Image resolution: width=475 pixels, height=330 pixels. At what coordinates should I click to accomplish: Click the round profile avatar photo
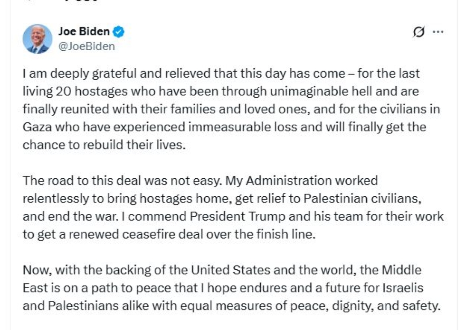click(38, 38)
